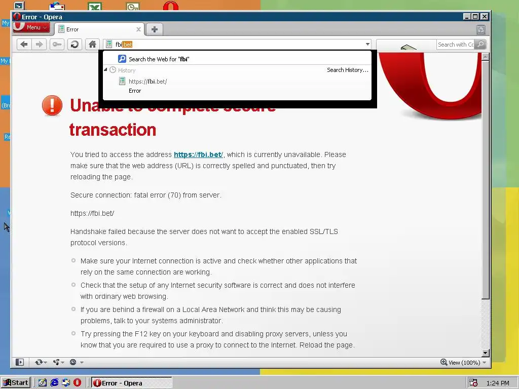Click the 'Secure connection: fatal error (70)' text
Viewport: 519px width, 389px height.
(x=145, y=195)
